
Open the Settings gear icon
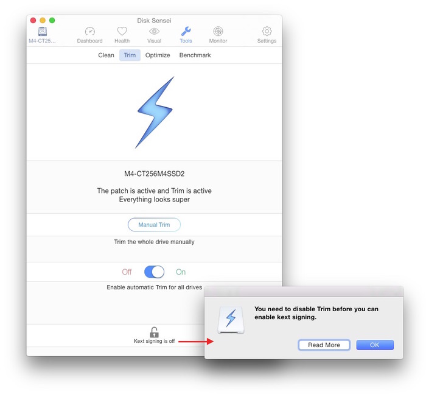(x=267, y=31)
